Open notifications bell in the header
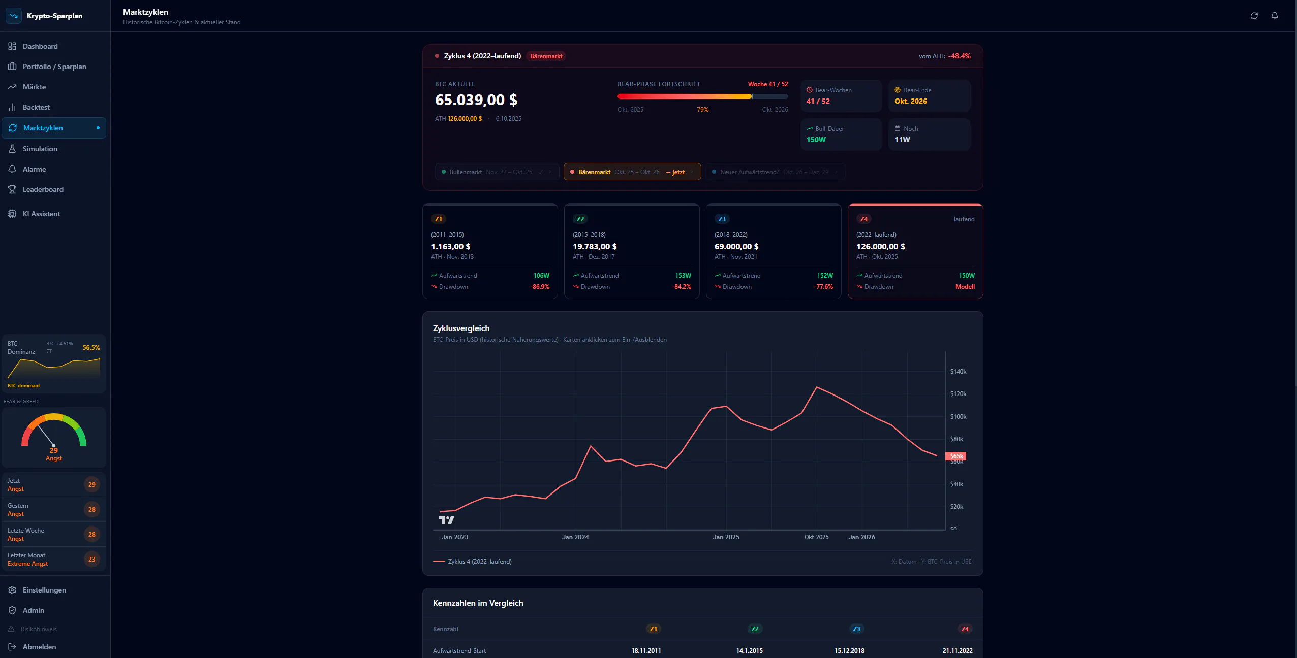The width and height of the screenshot is (1297, 658). tap(1275, 16)
